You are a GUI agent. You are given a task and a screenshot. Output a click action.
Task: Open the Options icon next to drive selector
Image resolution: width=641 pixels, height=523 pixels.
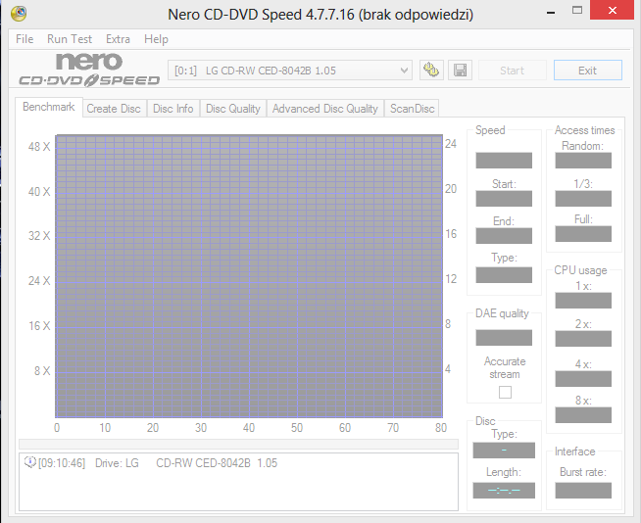tap(431, 71)
